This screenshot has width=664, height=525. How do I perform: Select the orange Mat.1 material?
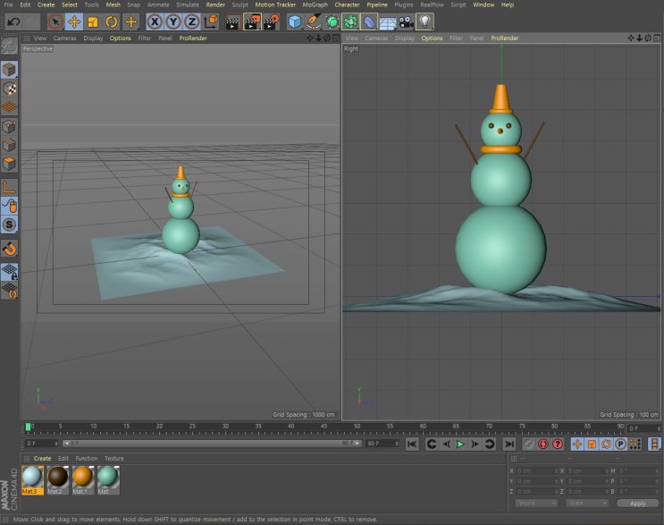[x=83, y=479]
